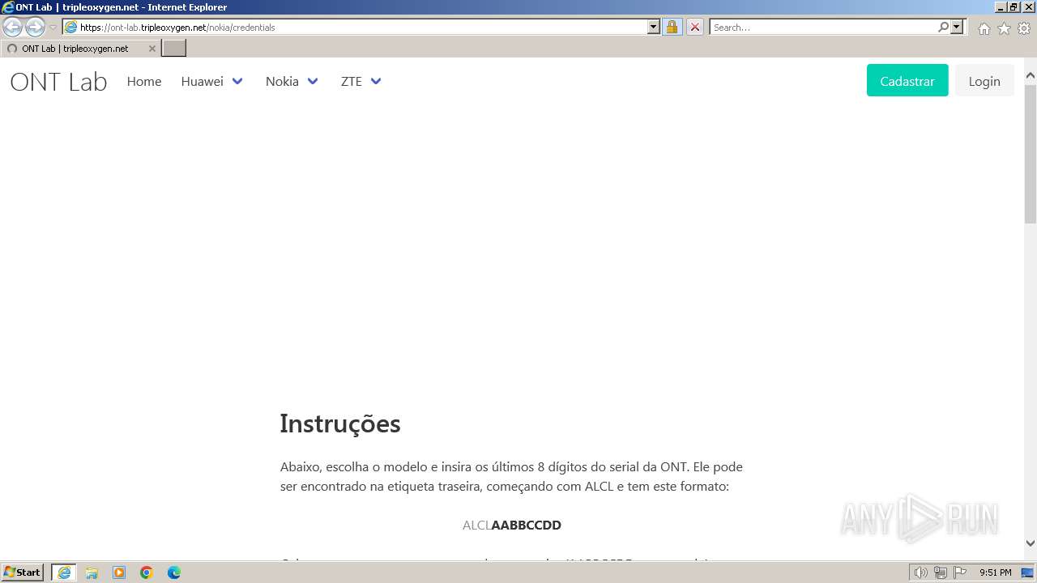Click the page scrollbar up arrow
Screen dimensions: 1037x583
tap(1031, 76)
